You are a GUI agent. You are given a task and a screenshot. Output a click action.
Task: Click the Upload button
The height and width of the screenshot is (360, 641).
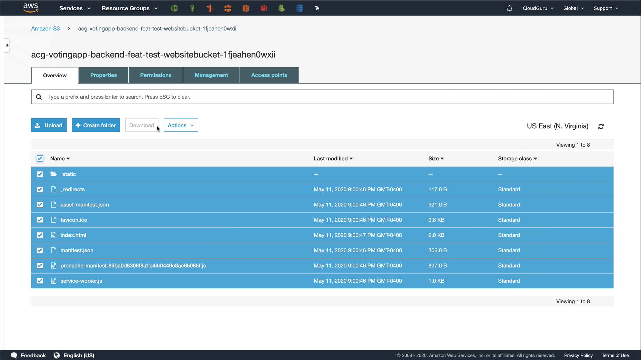click(x=49, y=125)
